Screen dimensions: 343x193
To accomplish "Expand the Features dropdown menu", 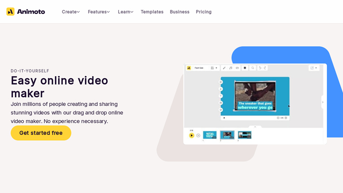I will [99, 12].
